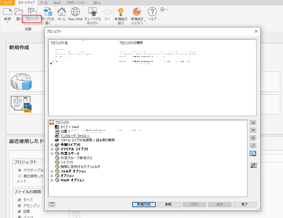
Task: Go to ホーム using the house icon
Action: coord(62,12)
